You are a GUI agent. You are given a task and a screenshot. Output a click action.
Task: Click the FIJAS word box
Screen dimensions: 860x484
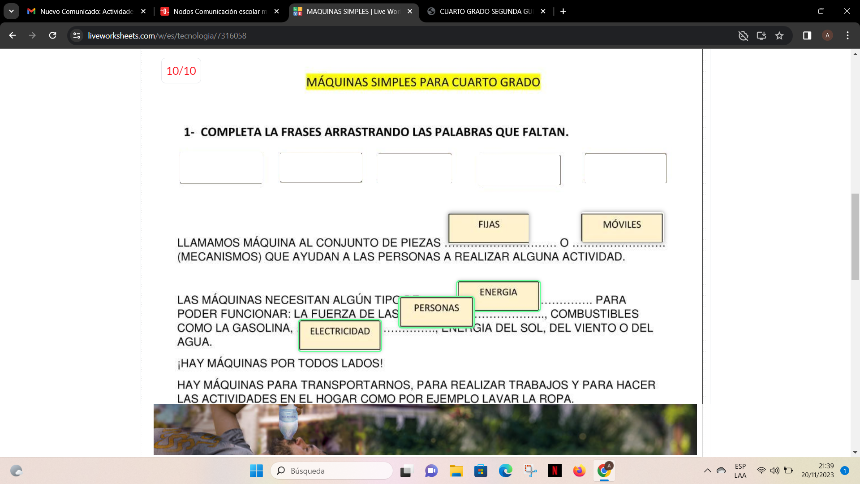(x=488, y=228)
